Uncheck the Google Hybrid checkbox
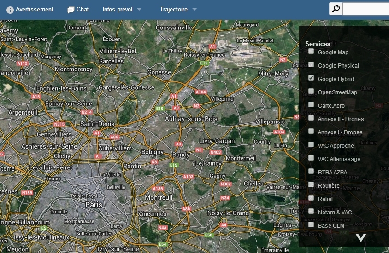 click(311, 78)
